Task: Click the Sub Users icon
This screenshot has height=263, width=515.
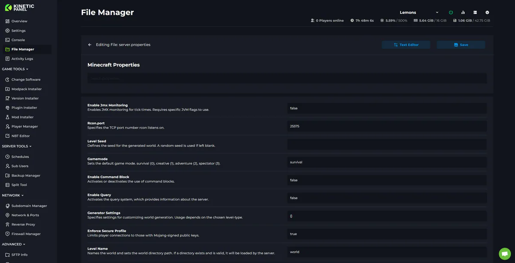Action: click(x=7, y=166)
